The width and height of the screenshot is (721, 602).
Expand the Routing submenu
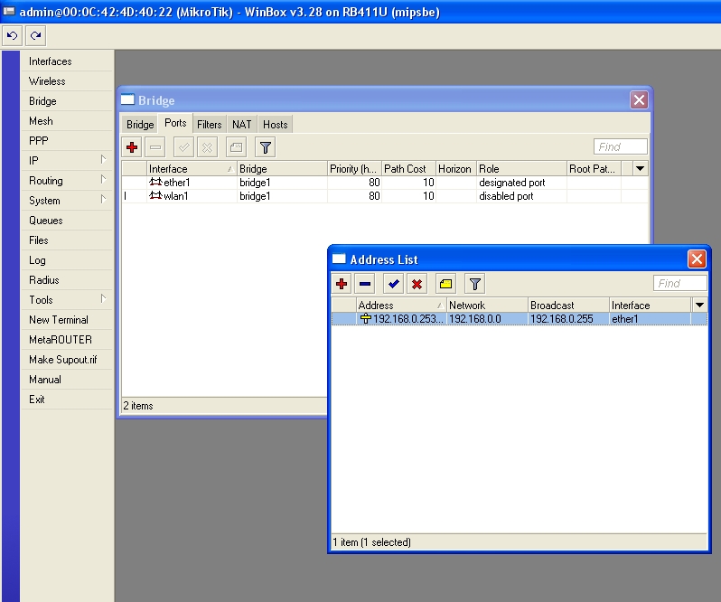103,179
